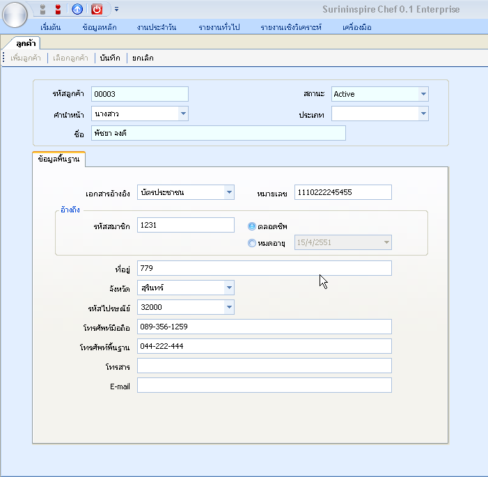Click the red power icon

coord(97,10)
